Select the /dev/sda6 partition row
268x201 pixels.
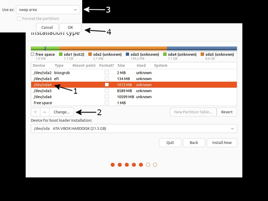point(79,97)
